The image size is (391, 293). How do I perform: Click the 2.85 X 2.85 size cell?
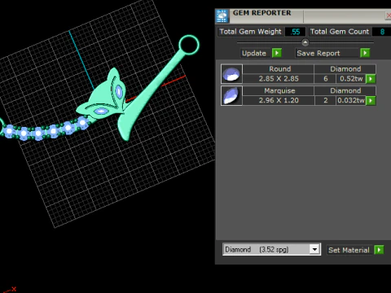279,79
